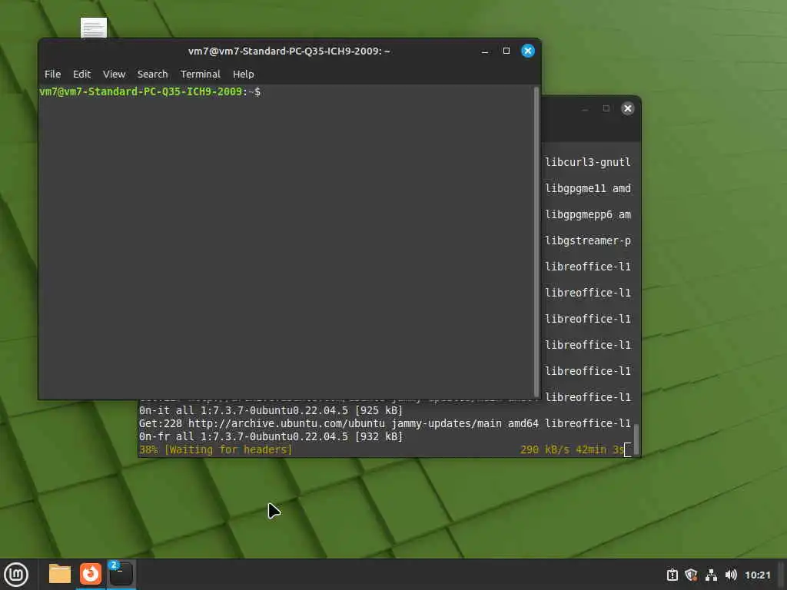Click the '0n-fr all 1:7.3.7' [932 kB] line

pyautogui.click(x=271, y=436)
